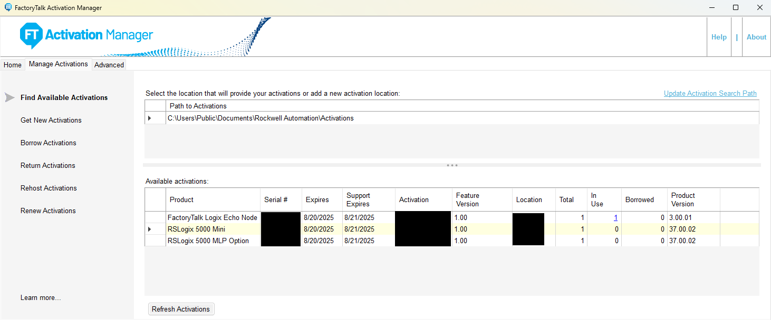Click About in the header
The image size is (771, 320).
[756, 37]
